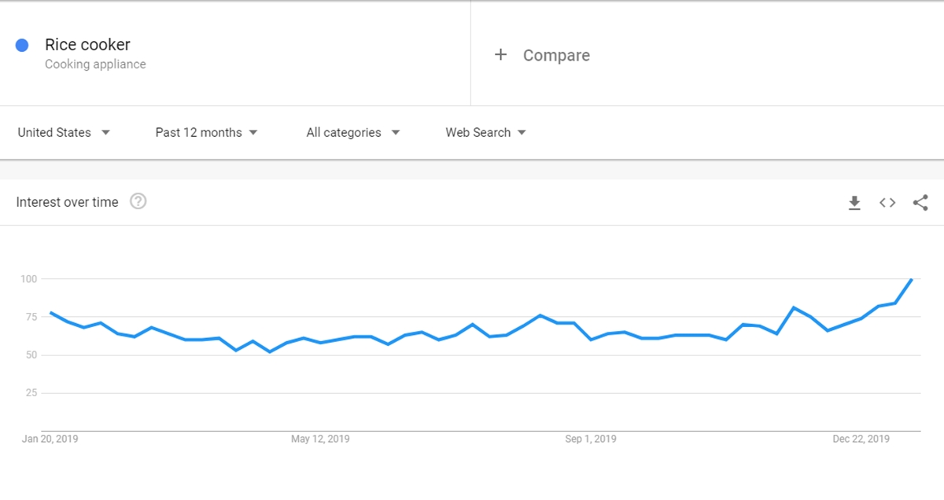Change Web Search type dropdown
The image size is (944, 500).
pos(485,133)
